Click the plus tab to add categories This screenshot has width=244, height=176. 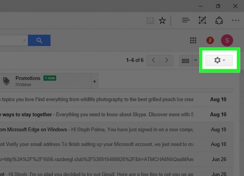tap(94, 82)
